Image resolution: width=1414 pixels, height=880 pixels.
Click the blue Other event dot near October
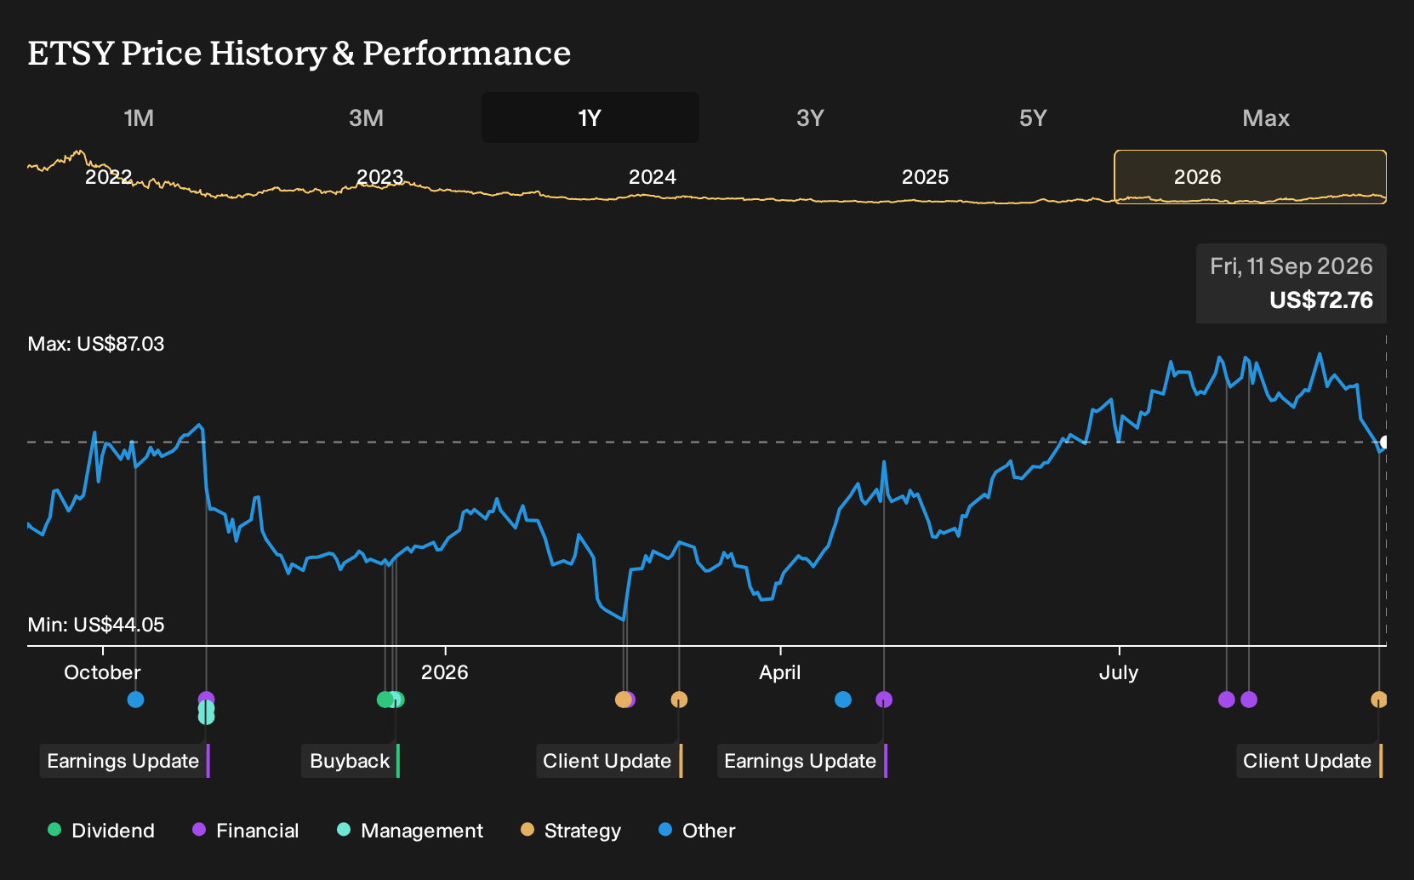135,700
